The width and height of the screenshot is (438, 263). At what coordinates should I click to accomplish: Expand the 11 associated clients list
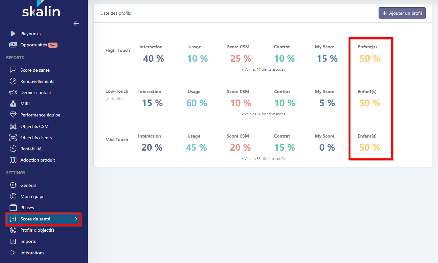(x=263, y=69)
